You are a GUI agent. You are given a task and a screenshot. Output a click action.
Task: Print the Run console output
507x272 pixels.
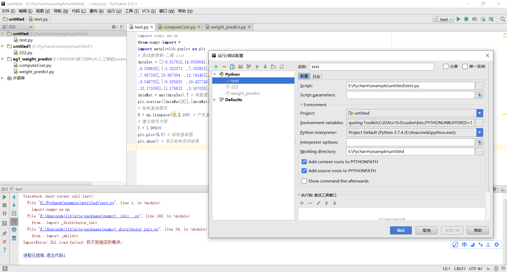pos(14,230)
